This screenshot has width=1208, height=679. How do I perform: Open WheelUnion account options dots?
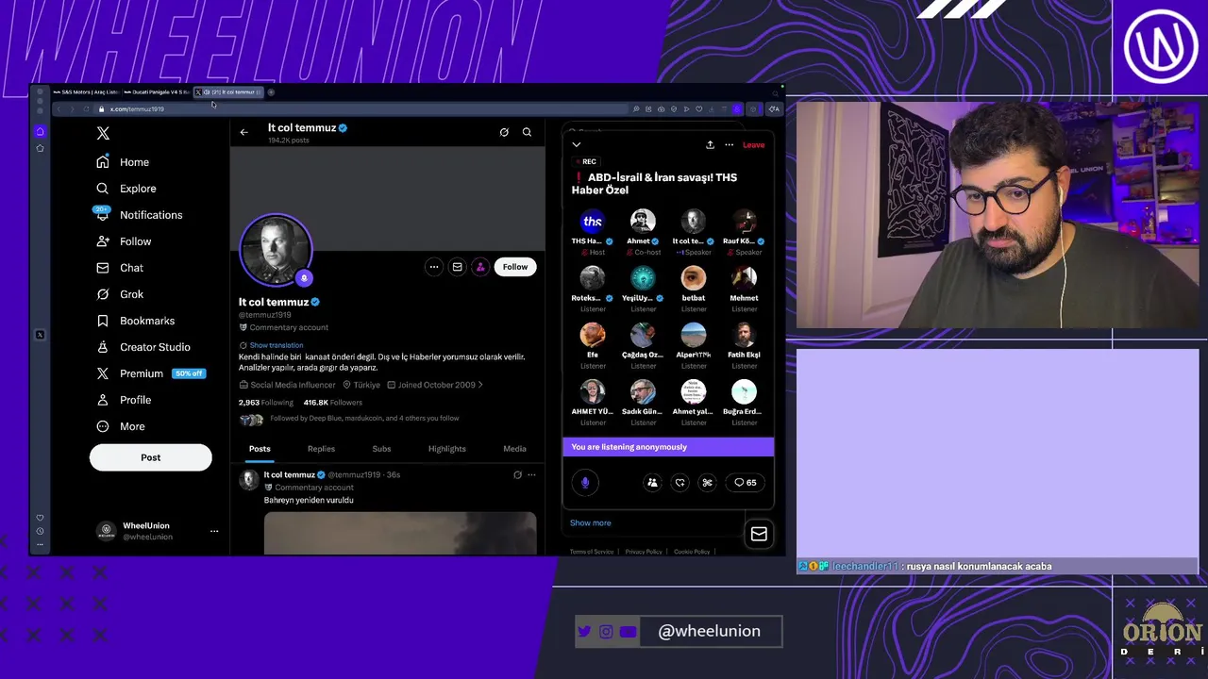coord(214,531)
